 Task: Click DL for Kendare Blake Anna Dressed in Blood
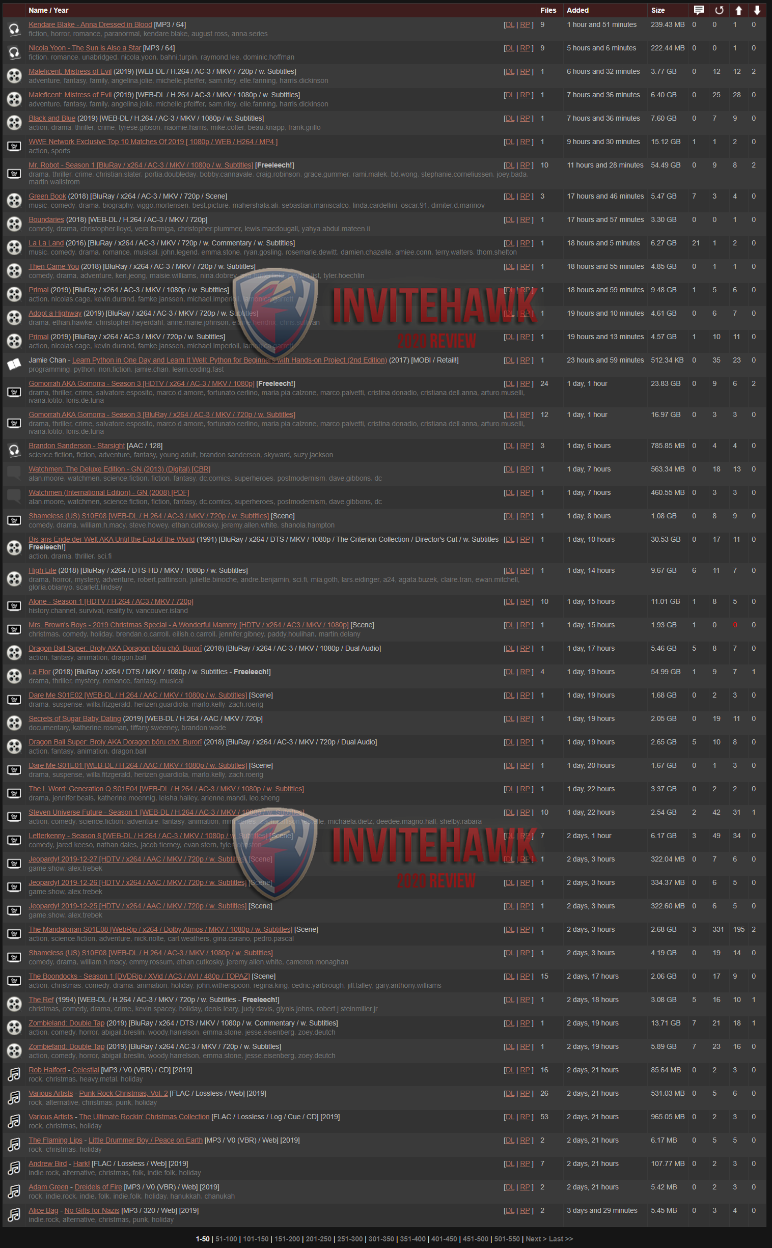(x=509, y=24)
